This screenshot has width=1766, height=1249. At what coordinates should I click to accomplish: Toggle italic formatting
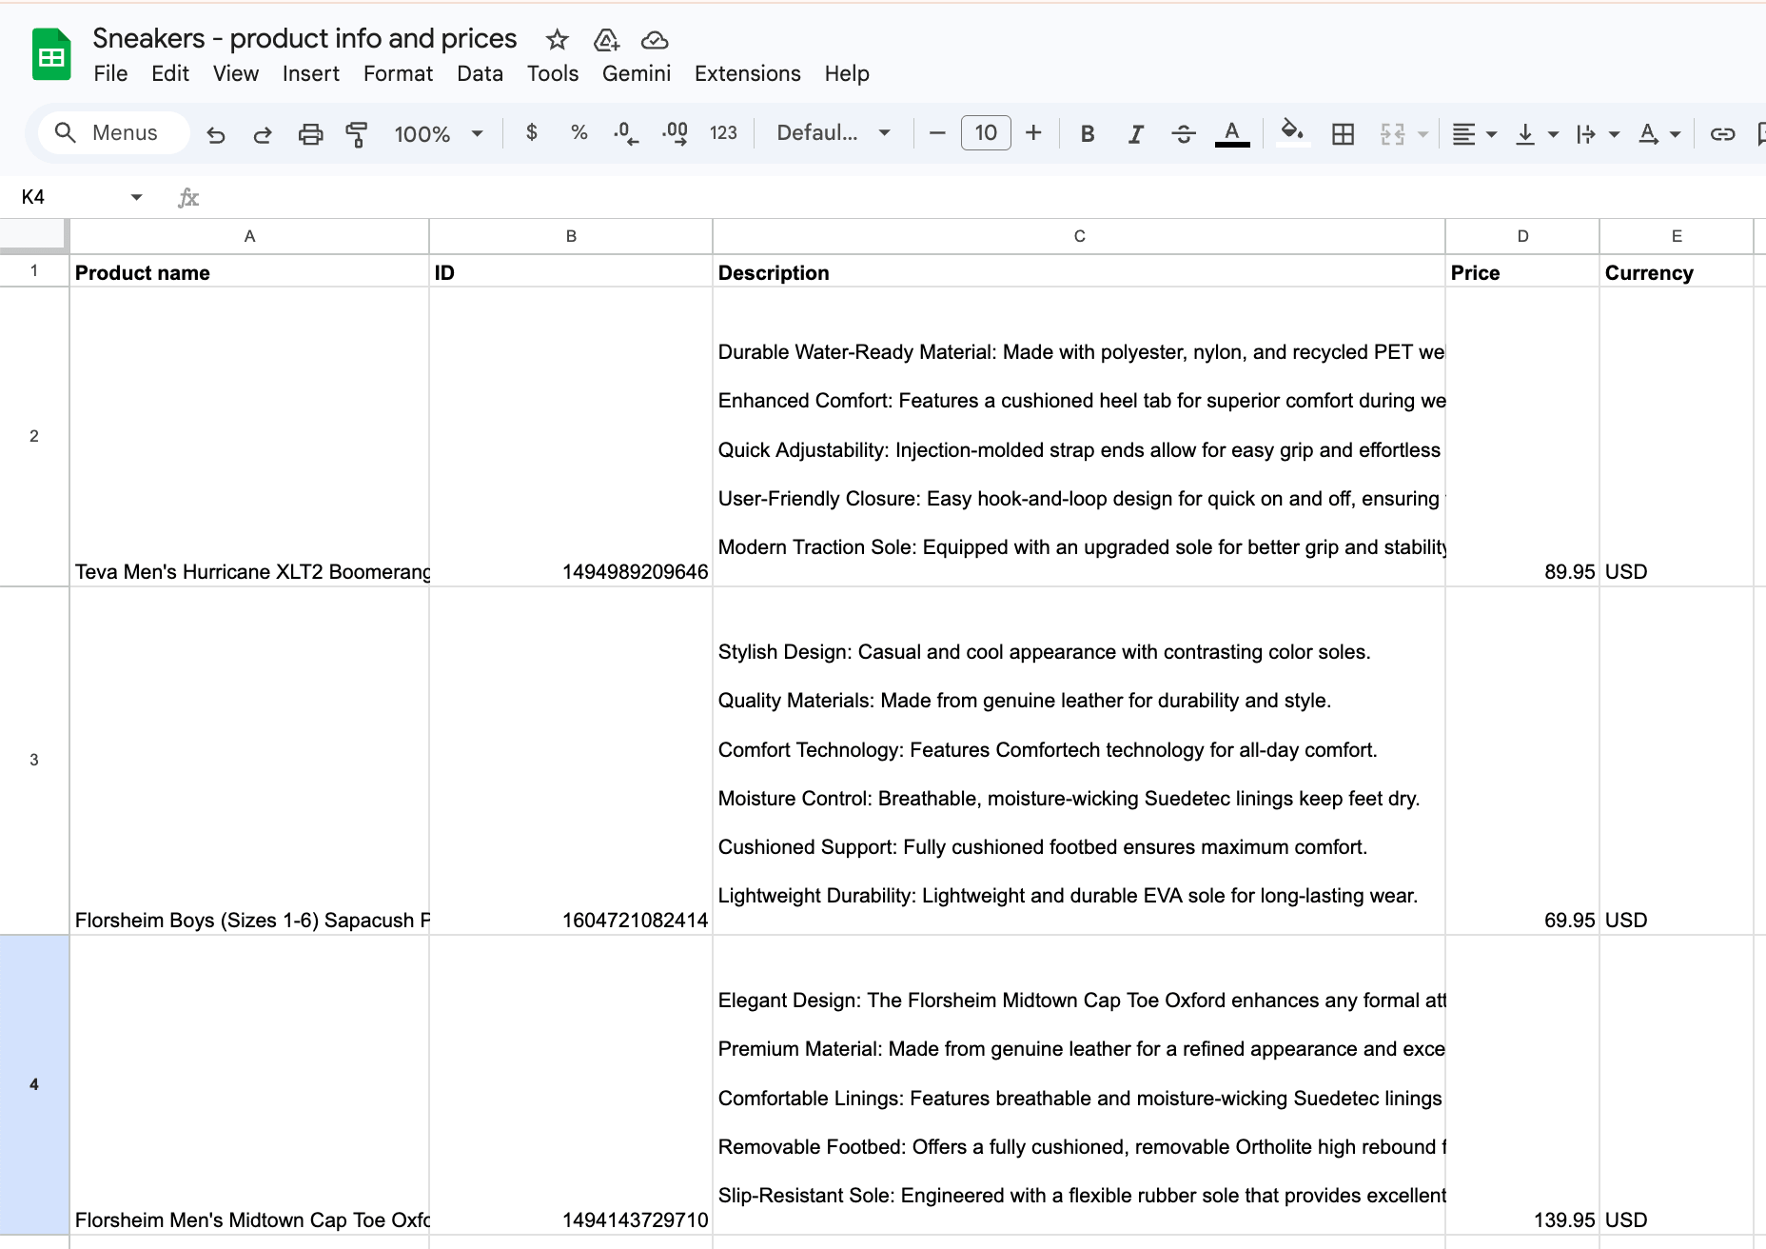coord(1135,133)
